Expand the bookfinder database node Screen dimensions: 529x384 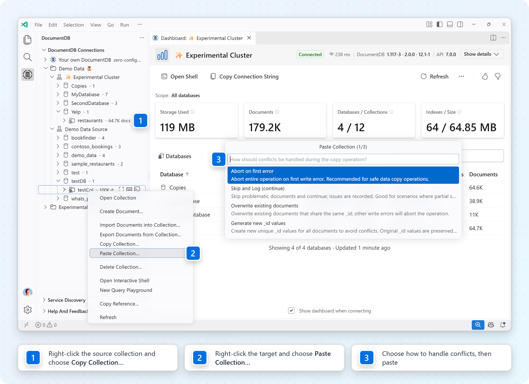[x=58, y=138]
